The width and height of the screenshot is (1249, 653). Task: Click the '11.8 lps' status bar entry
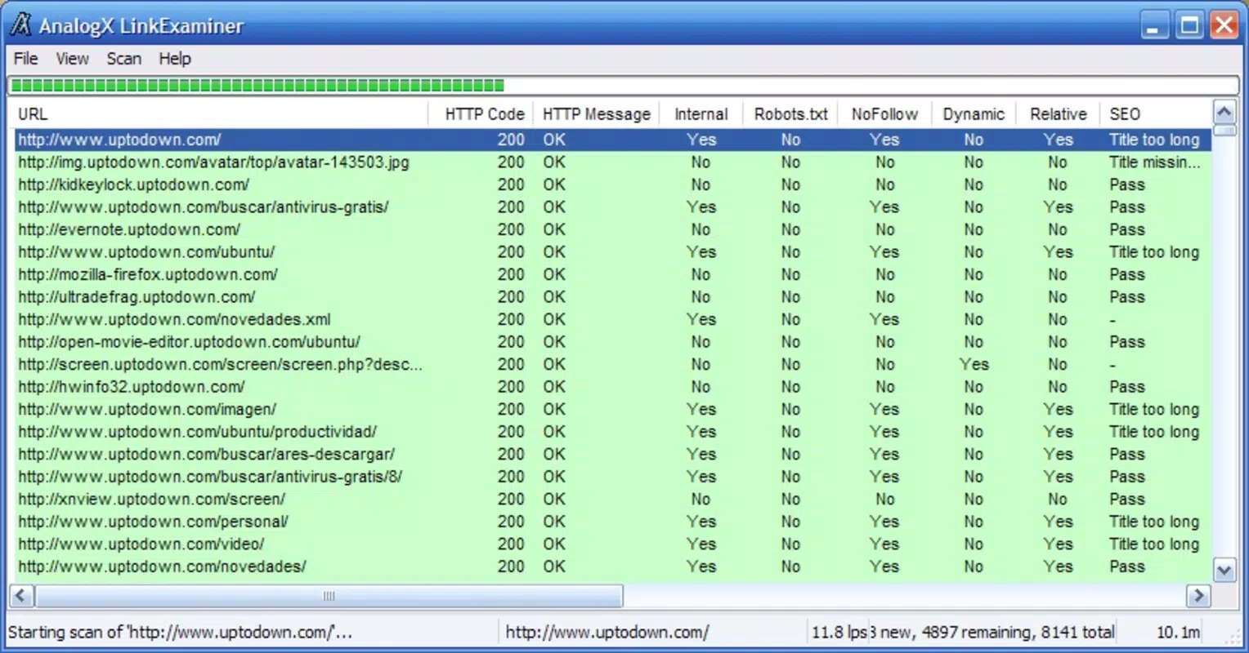pyautogui.click(x=839, y=632)
